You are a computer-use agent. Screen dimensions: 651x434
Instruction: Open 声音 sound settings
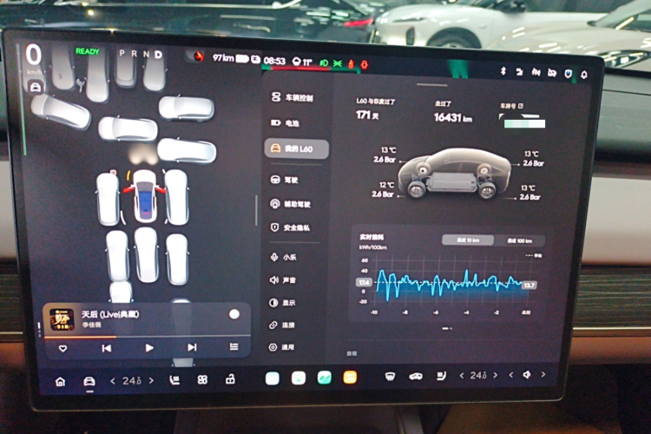[283, 279]
